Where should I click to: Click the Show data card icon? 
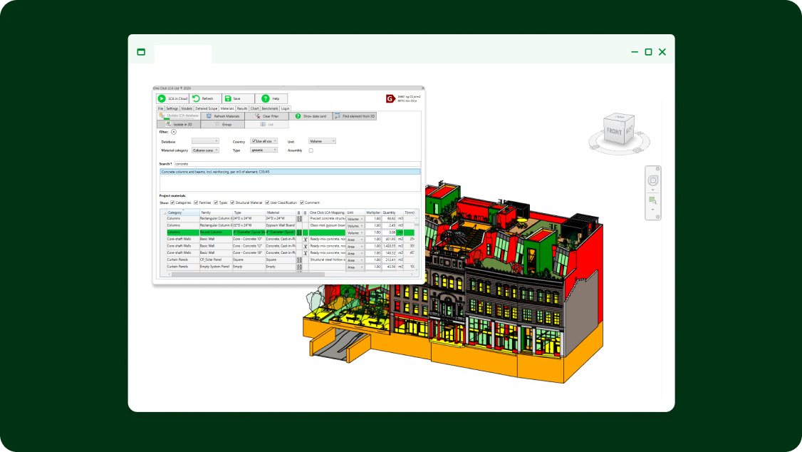click(298, 116)
